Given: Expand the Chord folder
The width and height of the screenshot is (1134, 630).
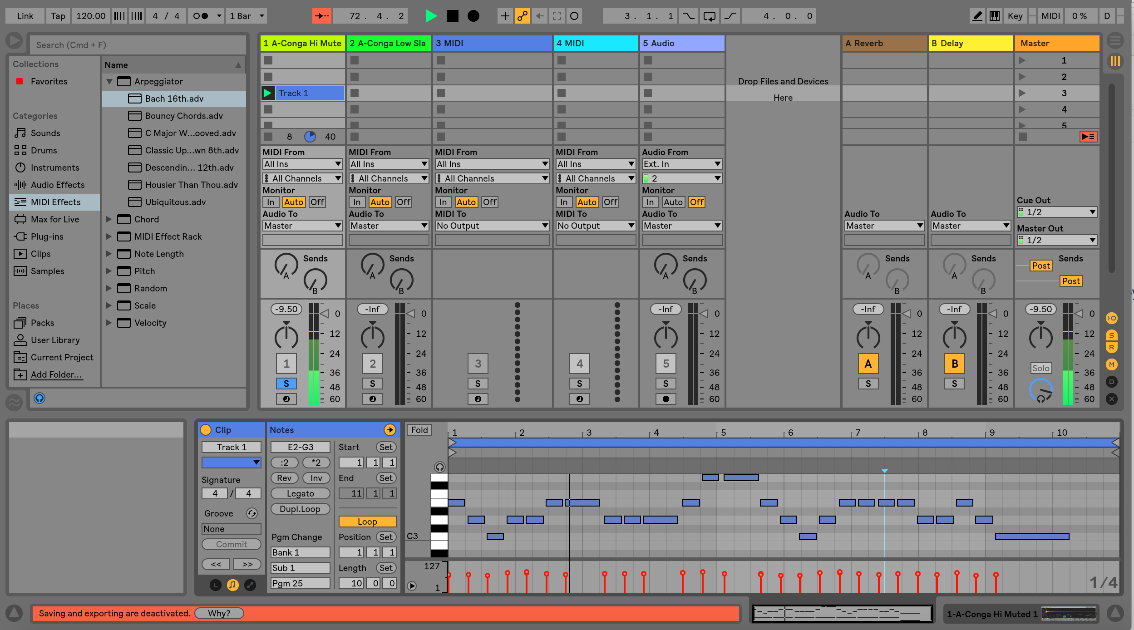Looking at the screenshot, I should pos(109,219).
